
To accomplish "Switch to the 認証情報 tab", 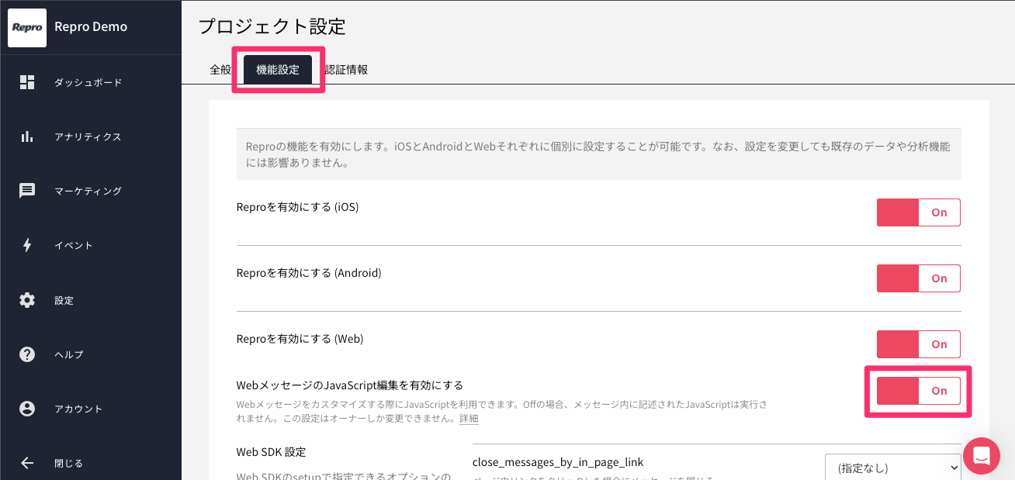I will pyautogui.click(x=346, y=69).
